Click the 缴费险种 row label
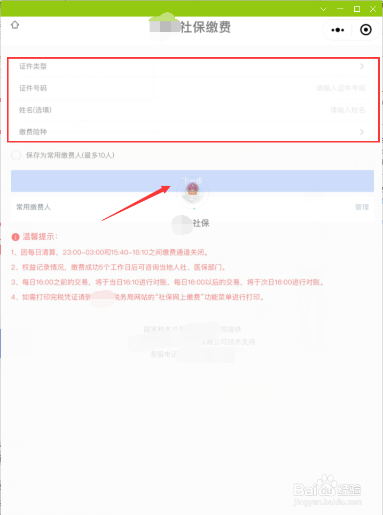 click(33, 132)
